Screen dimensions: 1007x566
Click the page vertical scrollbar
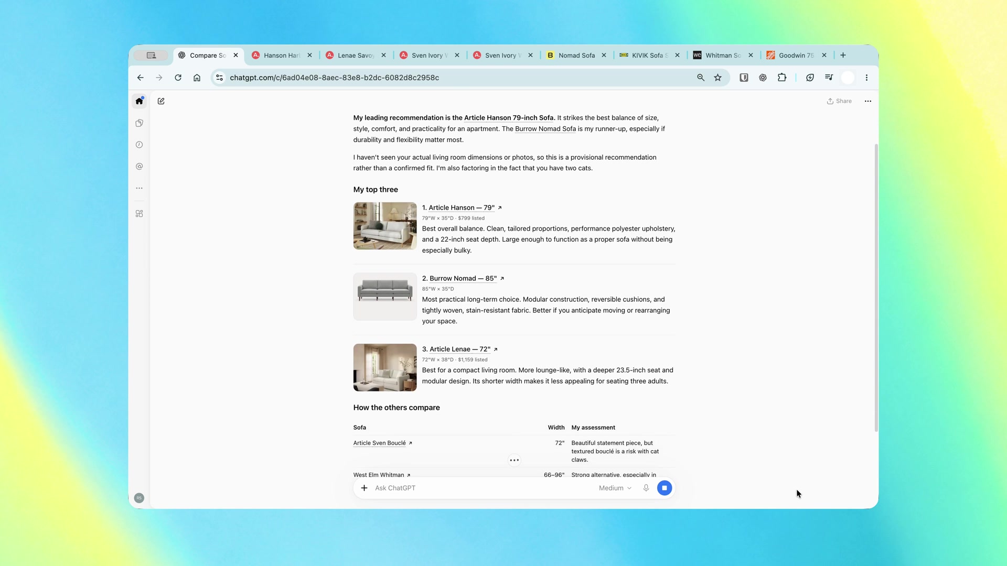[x=876, y=288]
